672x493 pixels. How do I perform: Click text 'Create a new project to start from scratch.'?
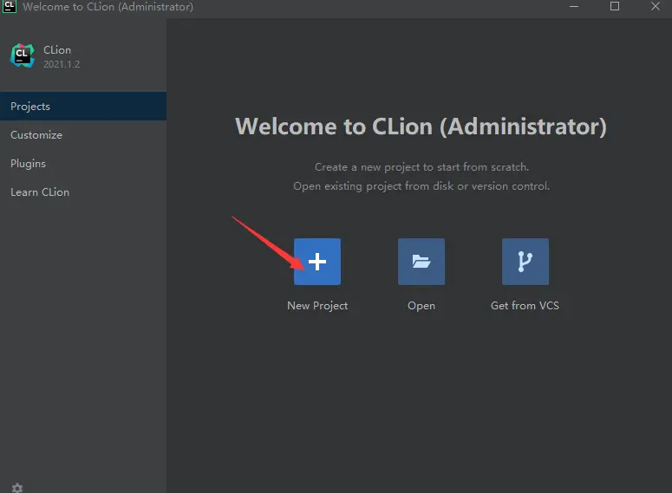[x=421, y=167]
